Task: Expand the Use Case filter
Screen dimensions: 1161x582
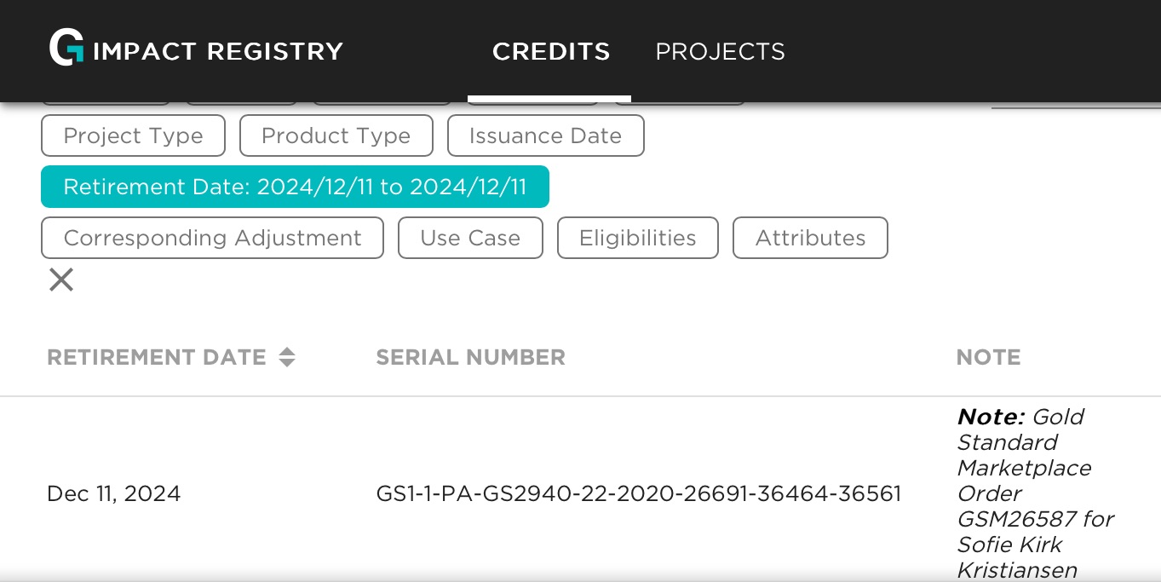Action: (x=470, y=239)
